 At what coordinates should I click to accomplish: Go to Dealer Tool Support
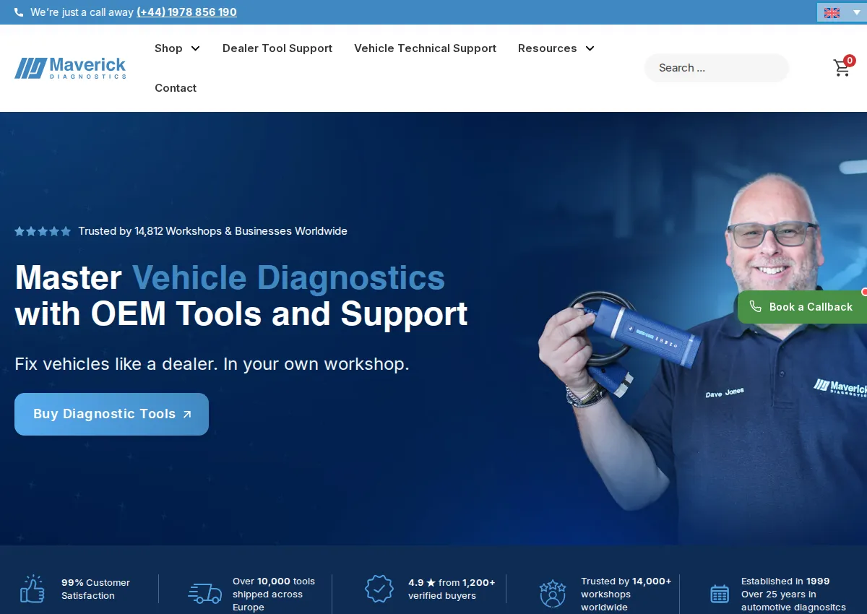277,48
